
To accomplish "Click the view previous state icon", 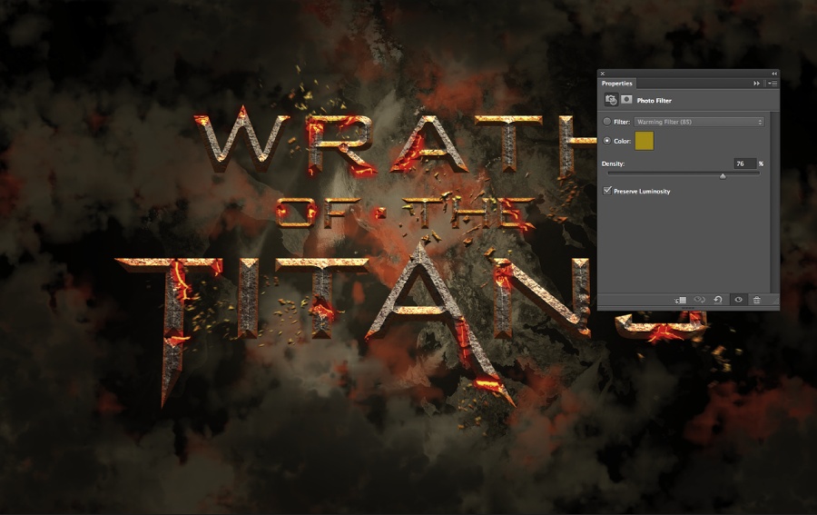I will tap(699, 300).
